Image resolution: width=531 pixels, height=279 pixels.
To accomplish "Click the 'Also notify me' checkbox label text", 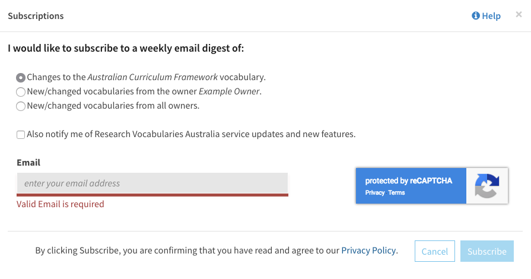I will point(191,134).
